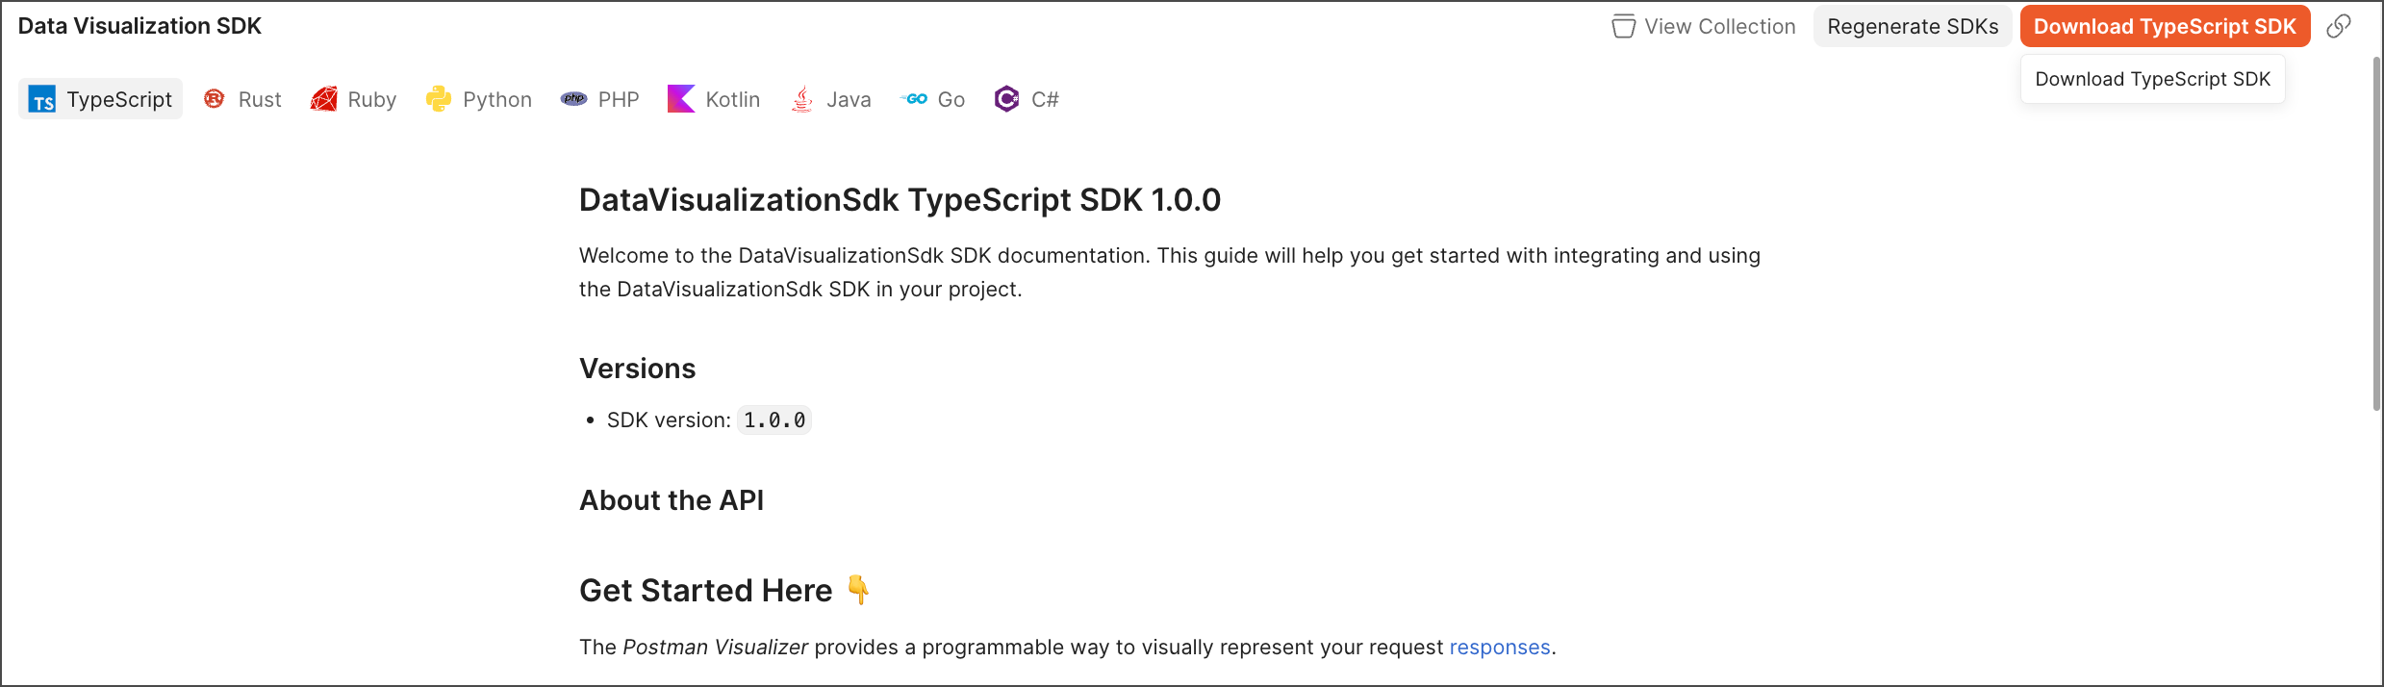2384x687 pixels.
Task: Open the Ruby SDK tab
Action: (x=353, y=99)
